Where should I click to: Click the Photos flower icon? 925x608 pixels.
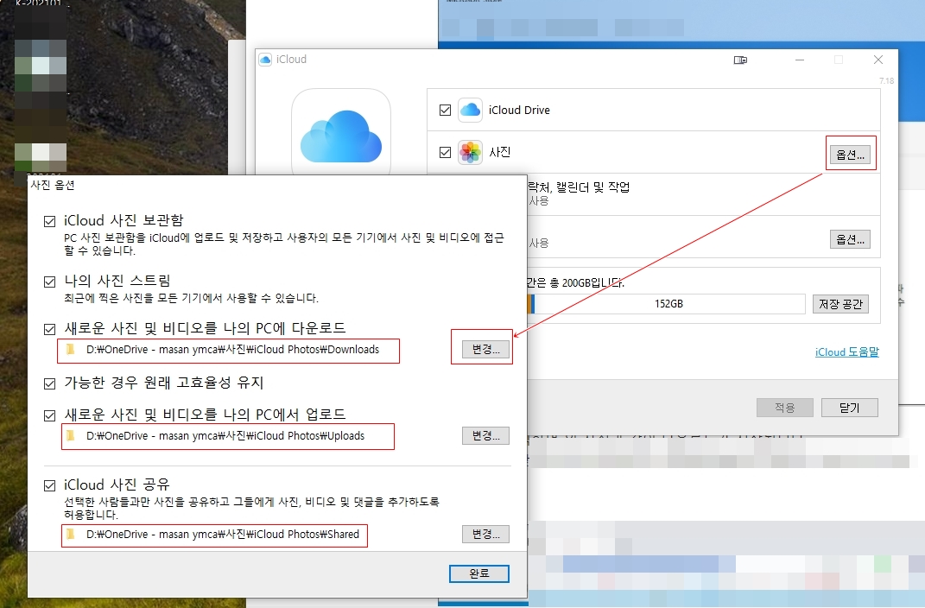click(470, 152)
